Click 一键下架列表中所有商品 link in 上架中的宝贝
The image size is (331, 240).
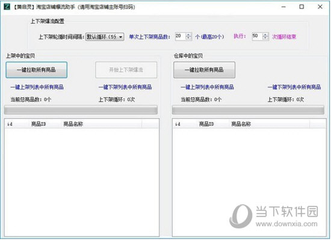click(125, 87)
